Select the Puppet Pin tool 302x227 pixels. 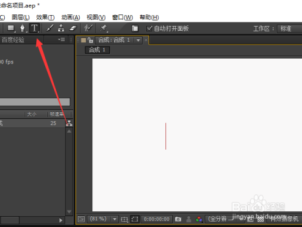104,28
